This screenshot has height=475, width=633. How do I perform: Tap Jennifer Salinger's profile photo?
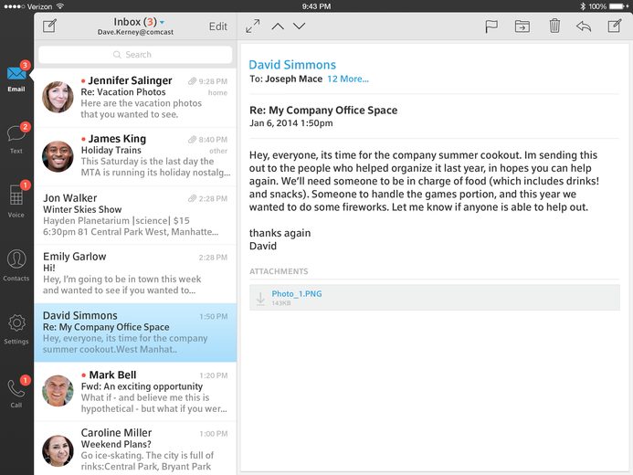(58, 97)
